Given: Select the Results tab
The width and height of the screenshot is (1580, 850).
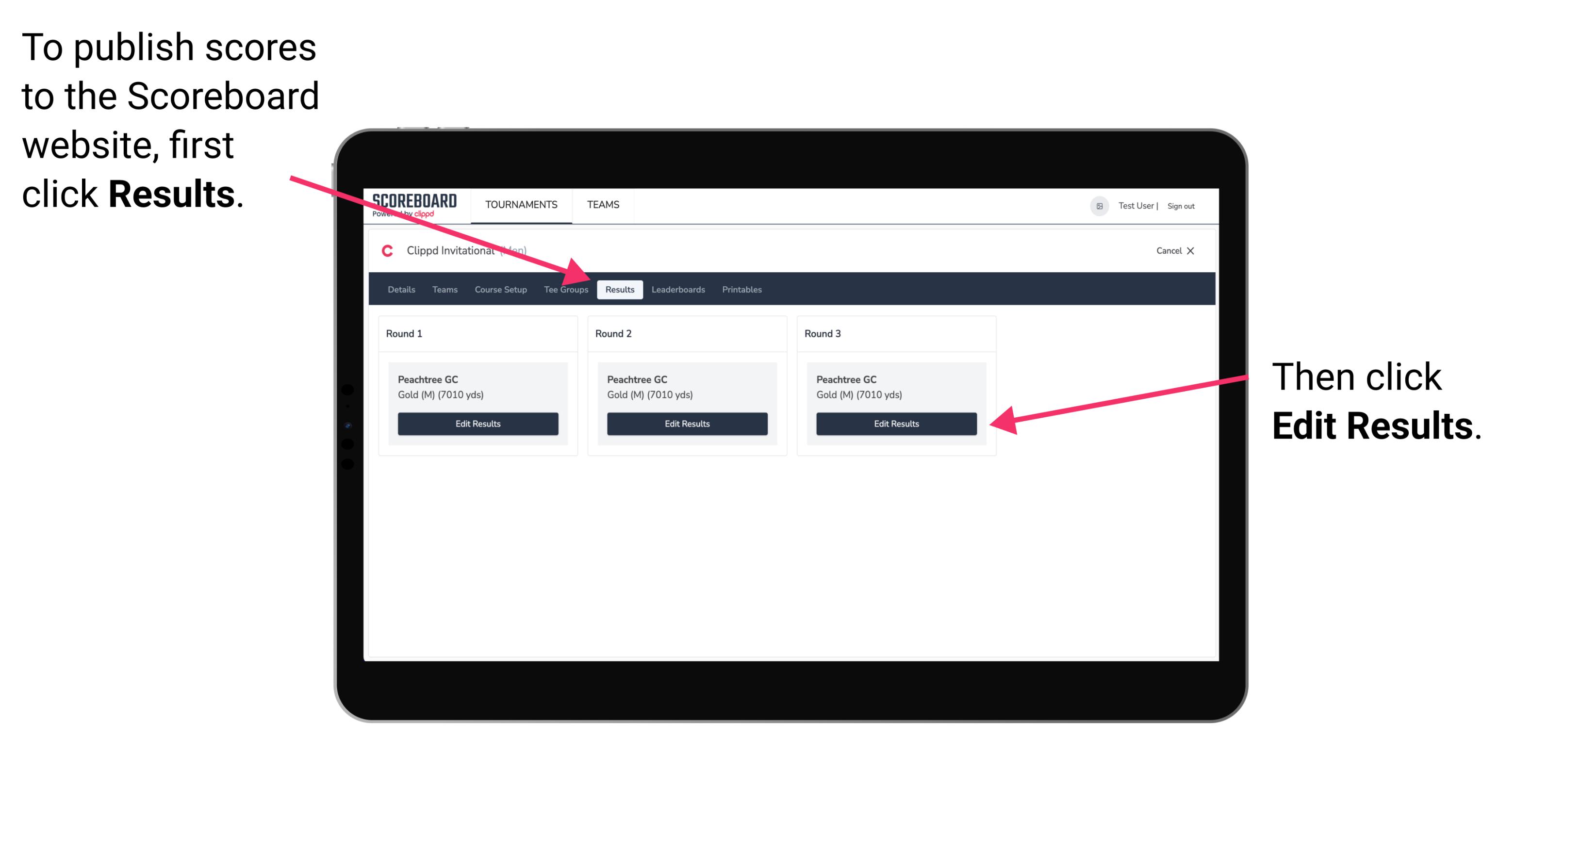Looking at the screenshot, I should click(620, 290).
